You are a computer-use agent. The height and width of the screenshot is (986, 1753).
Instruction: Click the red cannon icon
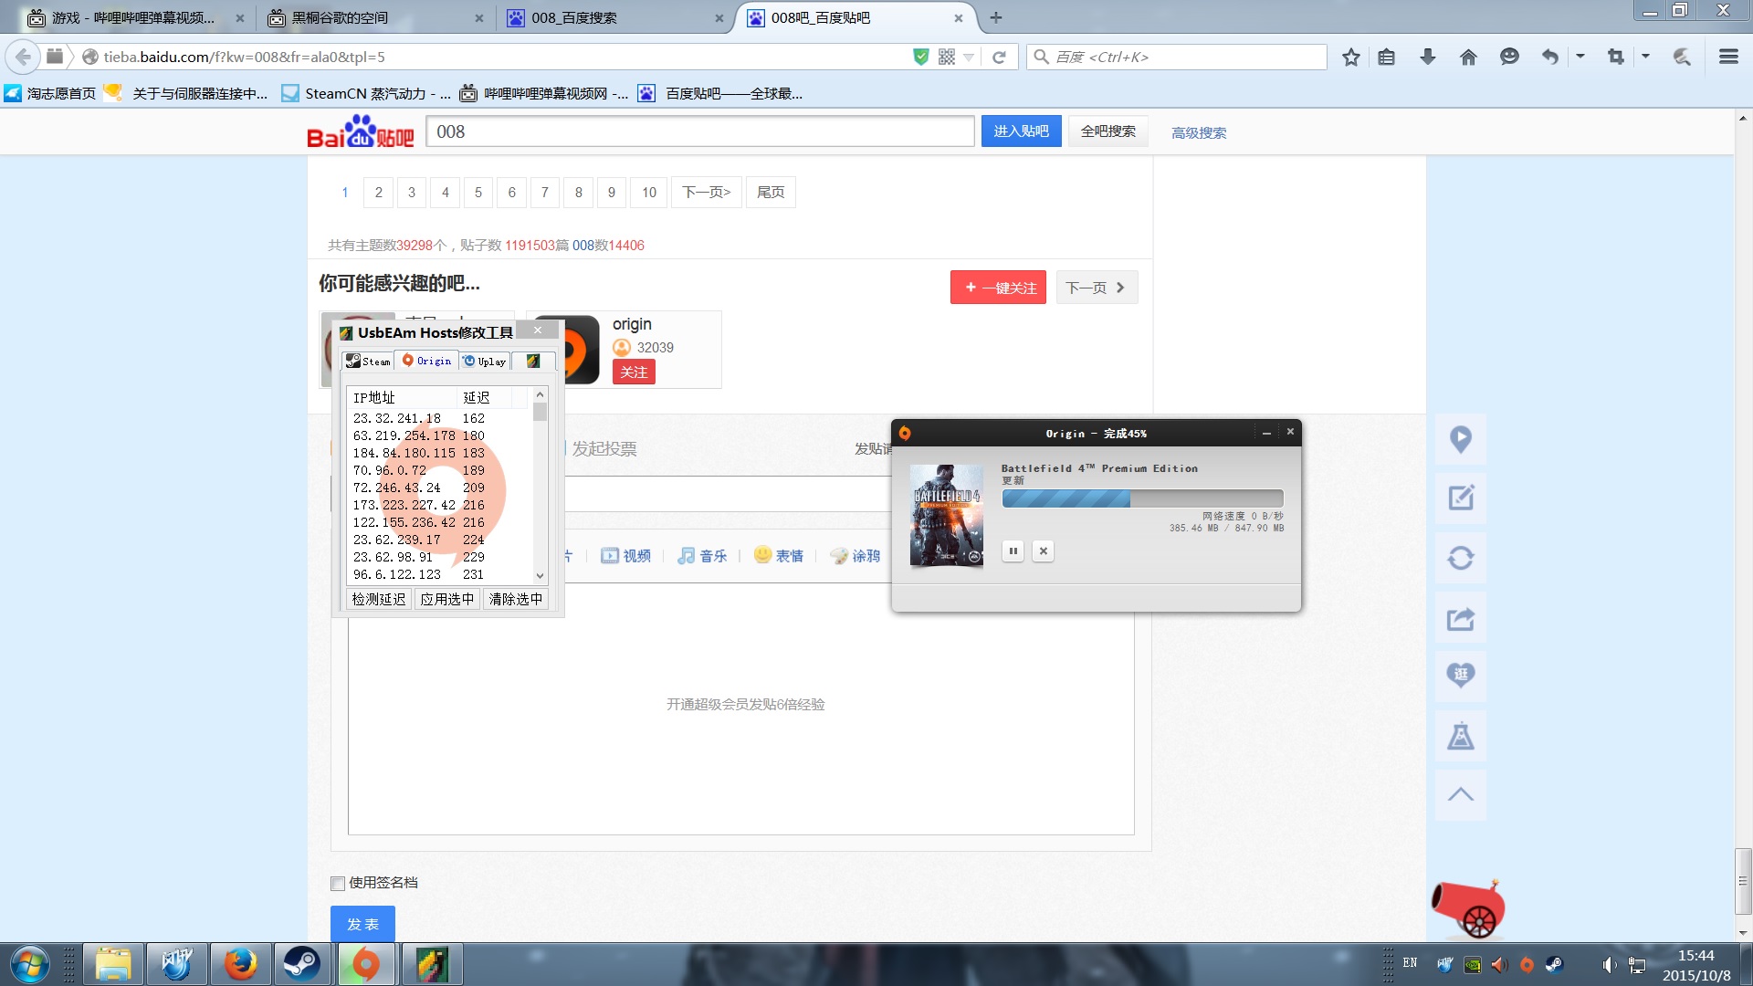tap(1468, 909)
